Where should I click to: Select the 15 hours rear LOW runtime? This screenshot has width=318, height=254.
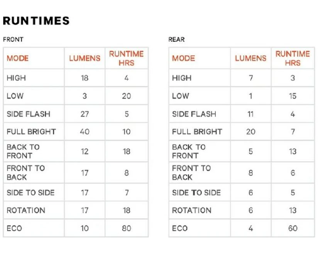(x=293, y=96)
